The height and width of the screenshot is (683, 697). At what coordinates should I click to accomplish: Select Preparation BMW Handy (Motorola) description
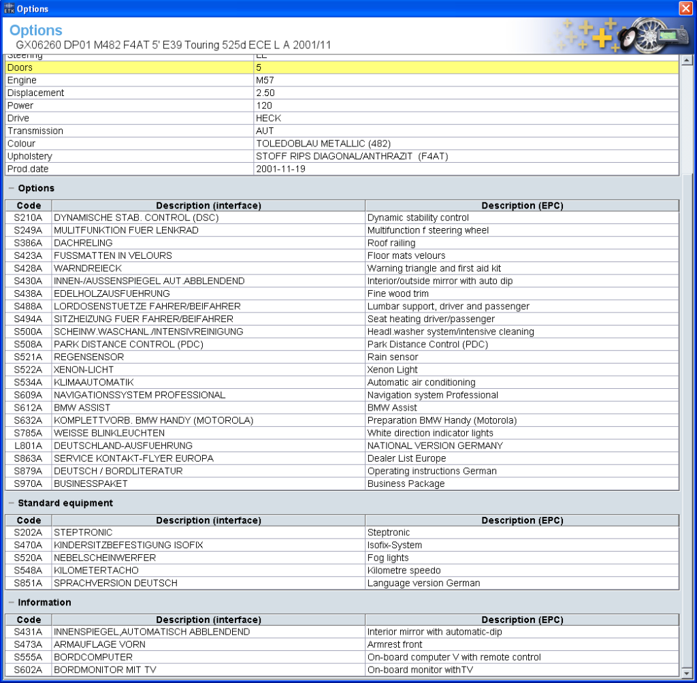point(442,420)
